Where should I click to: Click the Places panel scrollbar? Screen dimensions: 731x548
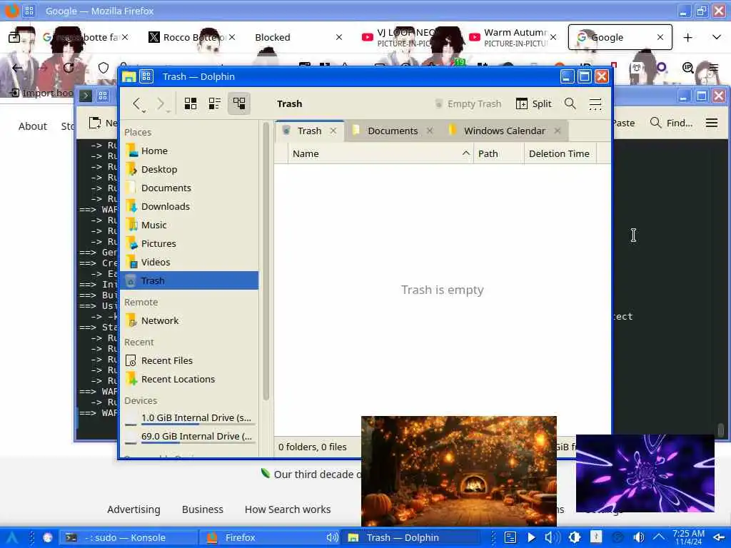point(266,261)
